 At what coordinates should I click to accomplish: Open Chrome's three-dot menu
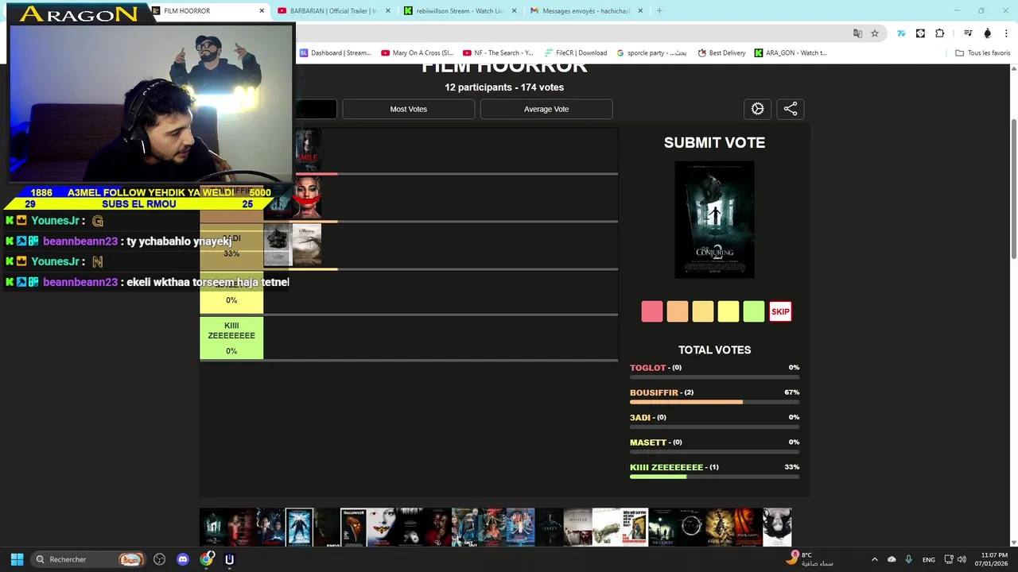point(1007,33)
